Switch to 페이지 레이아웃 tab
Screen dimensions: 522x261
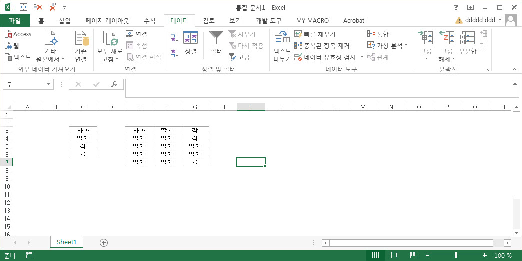click(x=107, y=20)
